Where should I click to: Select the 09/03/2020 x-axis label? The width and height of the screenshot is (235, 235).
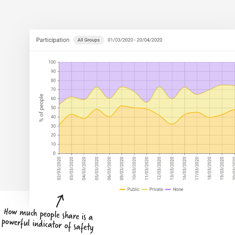(122, 169)
